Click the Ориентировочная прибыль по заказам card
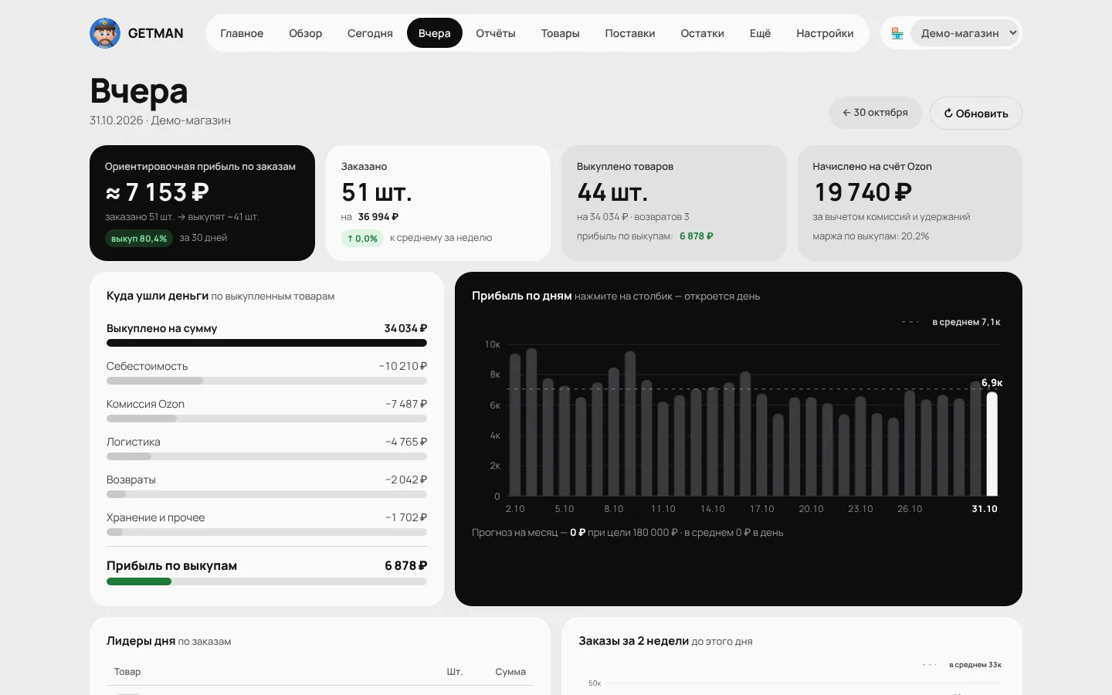 point(202,203)
